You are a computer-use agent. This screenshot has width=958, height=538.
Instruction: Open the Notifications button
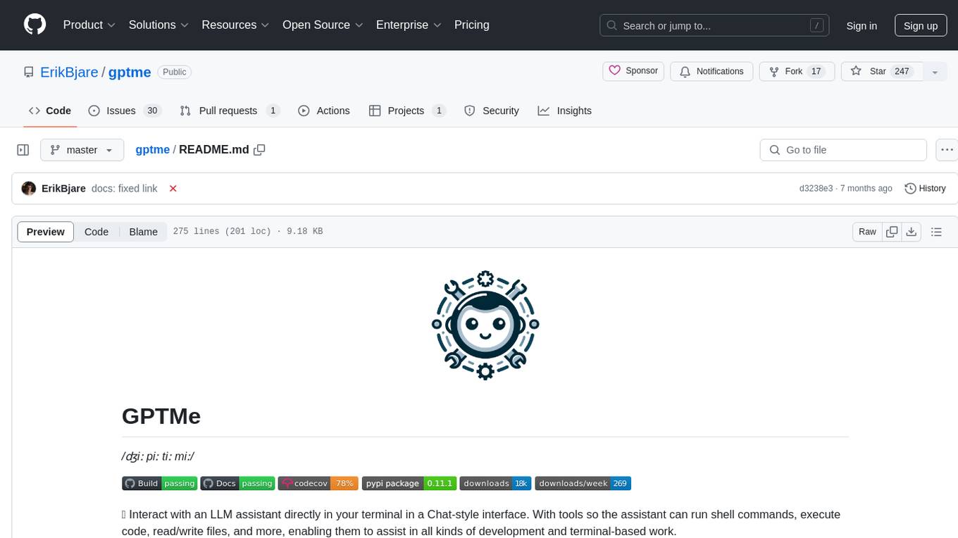711,71
